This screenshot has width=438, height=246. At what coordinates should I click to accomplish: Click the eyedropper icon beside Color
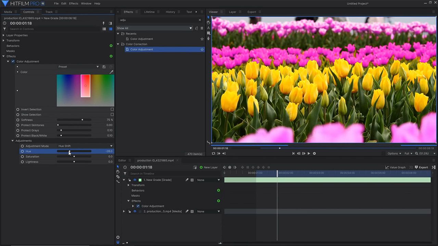coord(111,72)
